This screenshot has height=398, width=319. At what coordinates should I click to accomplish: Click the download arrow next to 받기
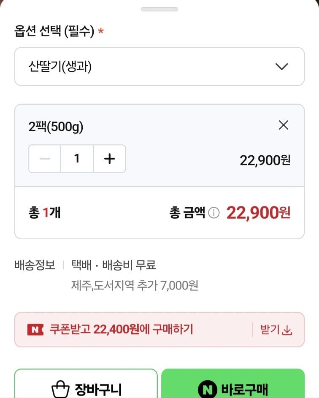click(x=287, y=330)
